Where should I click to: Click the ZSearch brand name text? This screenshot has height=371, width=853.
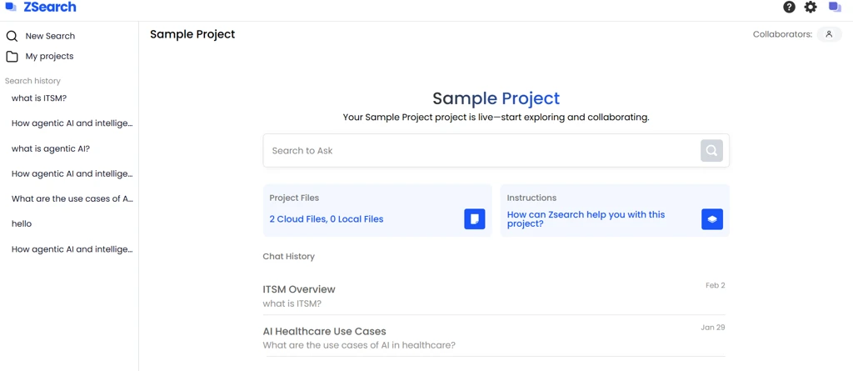pos(50,8)
